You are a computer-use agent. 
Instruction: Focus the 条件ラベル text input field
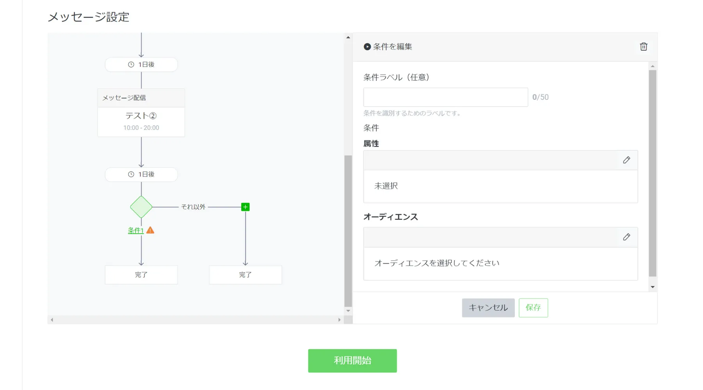(445, 97)
